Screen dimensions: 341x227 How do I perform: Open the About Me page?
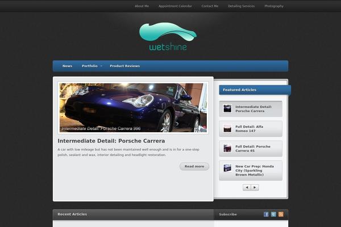(x=142, y=6)
